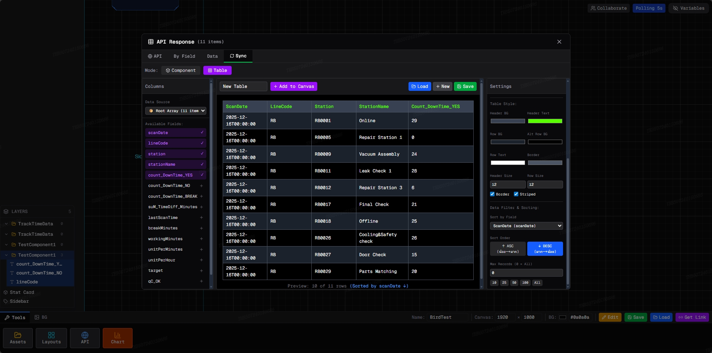Close the API Response dialog
This screenshot has width=712, height=353.
tap(559, 42)
